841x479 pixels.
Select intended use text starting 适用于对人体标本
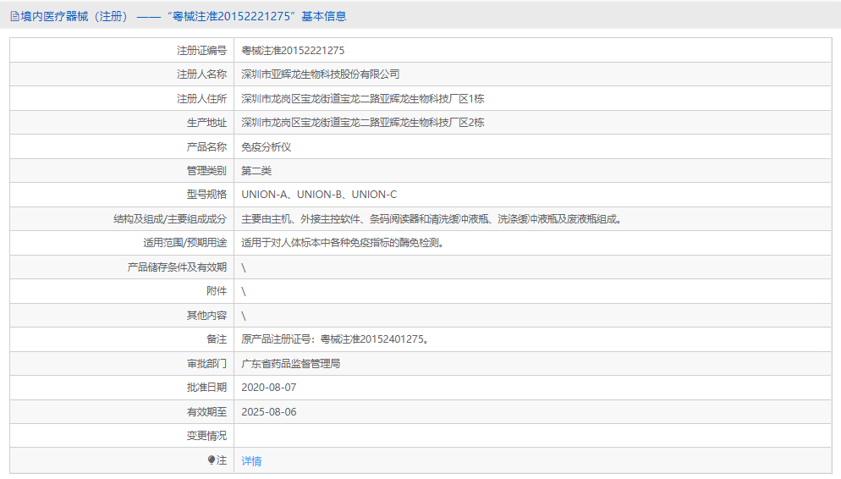click(342, 242)
